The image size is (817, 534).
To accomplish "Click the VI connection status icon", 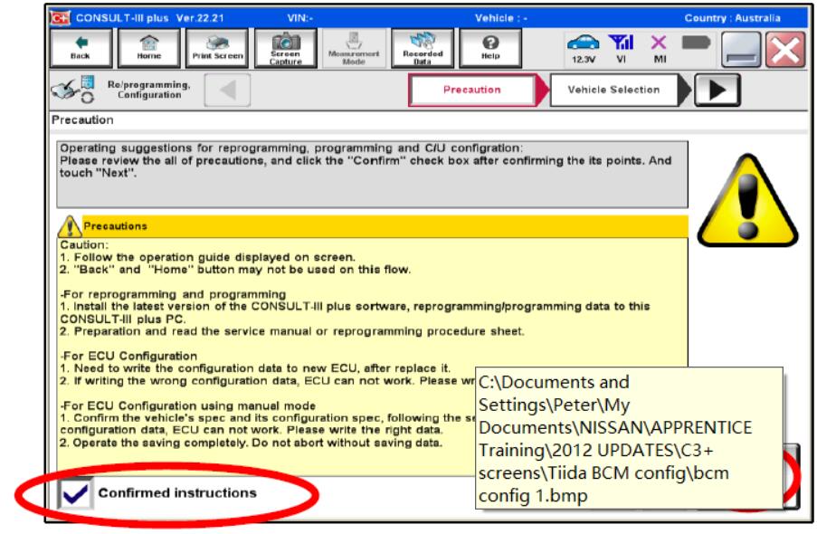I will point(621,49).
